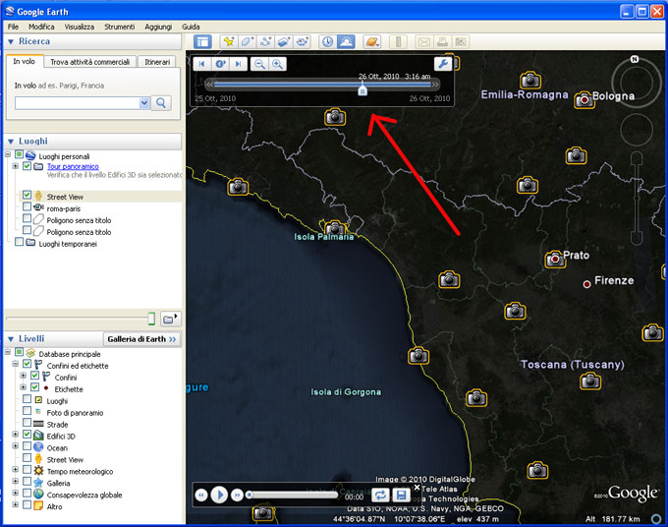The image size is (668, 527).
Task: Show the ruler tool
Action: click(x=398, y=41)
